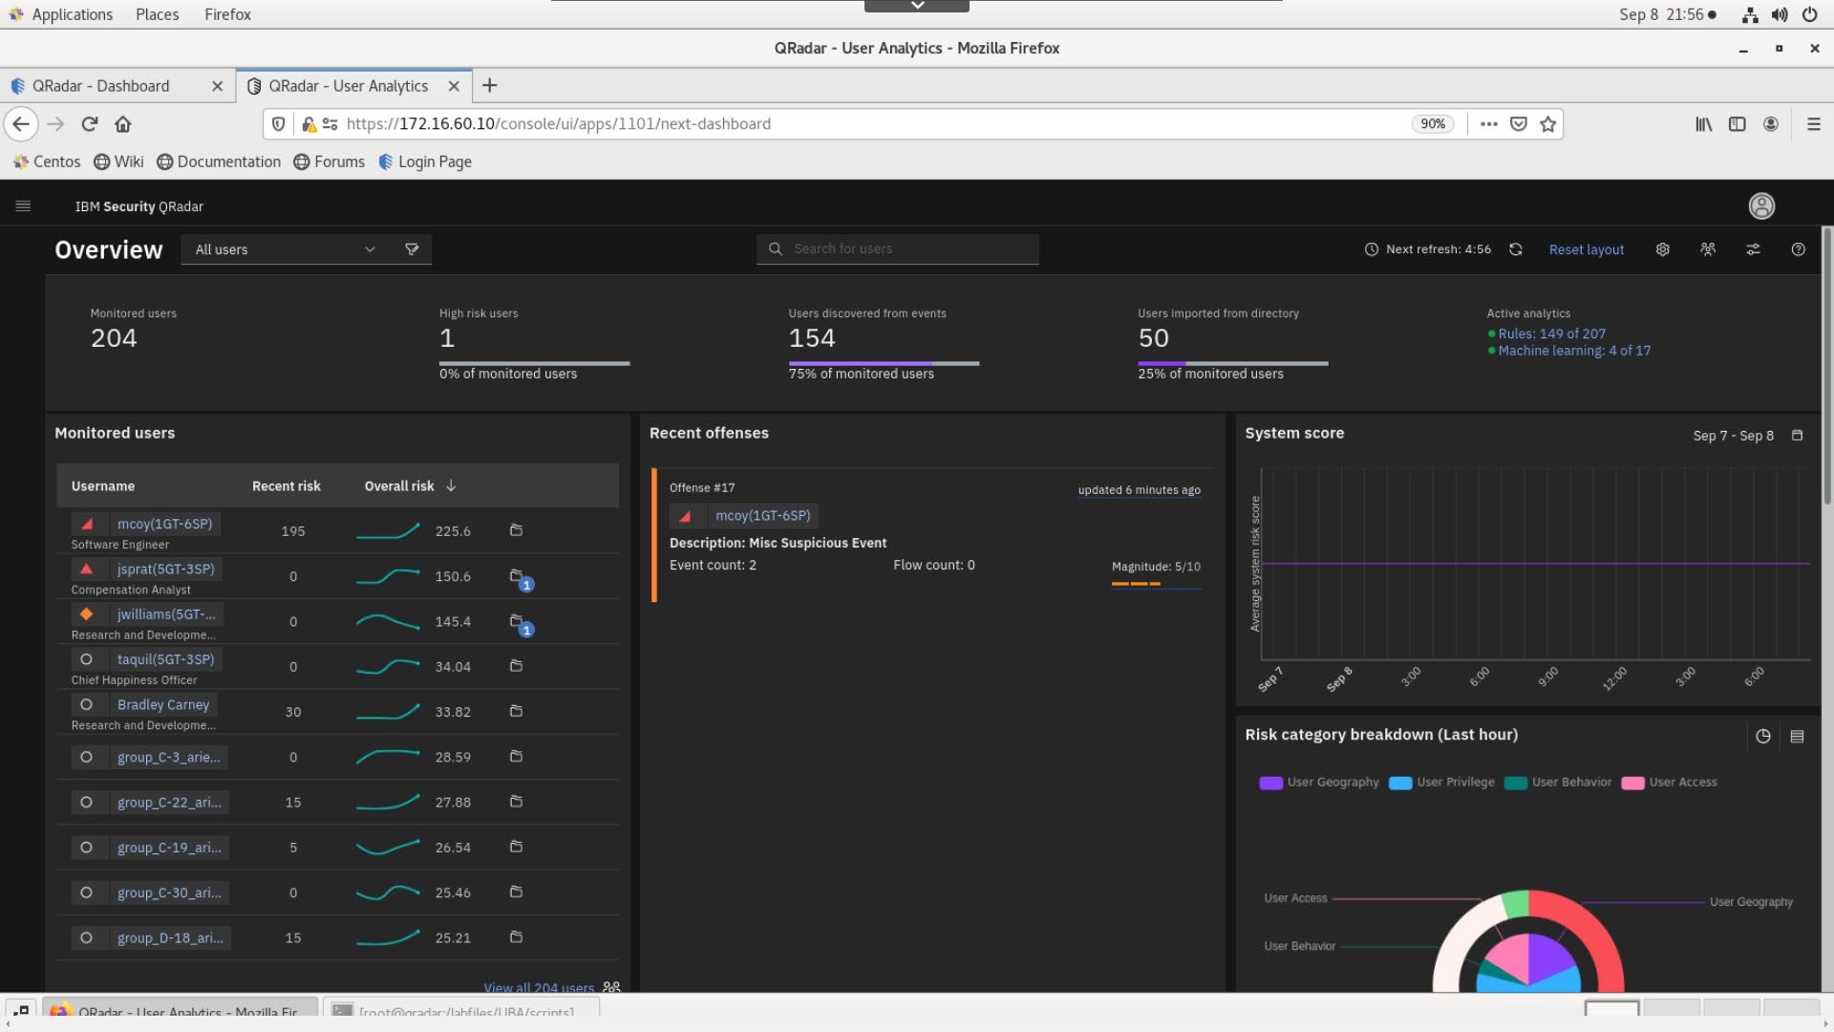Open the UBA settings gear icon
The height and width of the screenshot is (1032, 1834).
(x=1662, y=249)
